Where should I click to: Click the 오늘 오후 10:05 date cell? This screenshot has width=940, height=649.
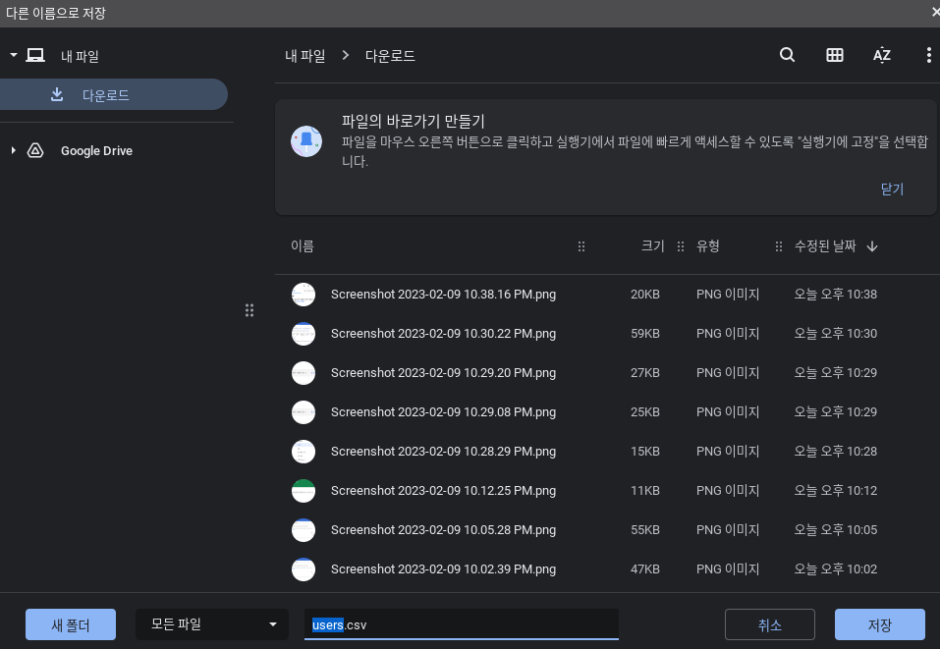pos(836,530)
